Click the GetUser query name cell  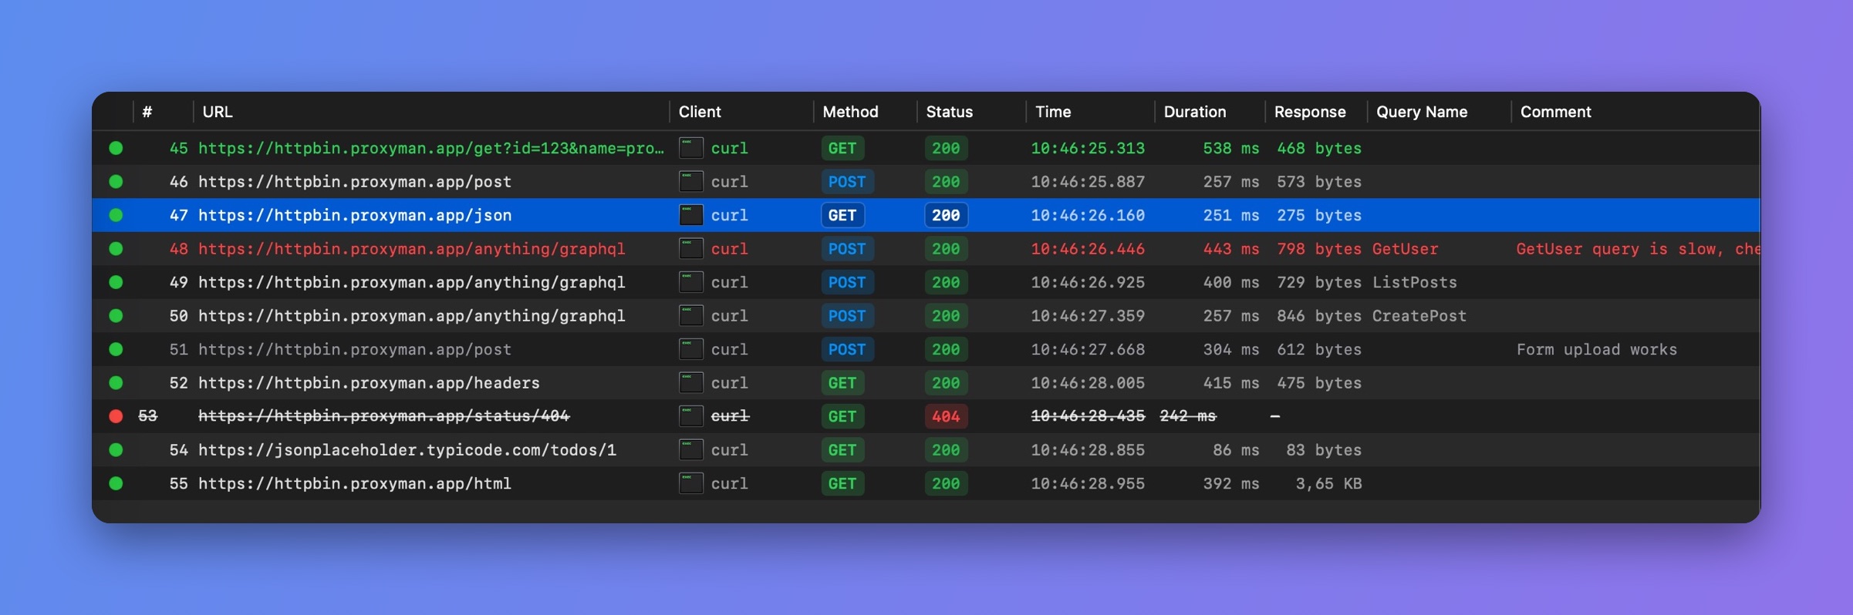pyautogui.click(x=1405, y=249)
